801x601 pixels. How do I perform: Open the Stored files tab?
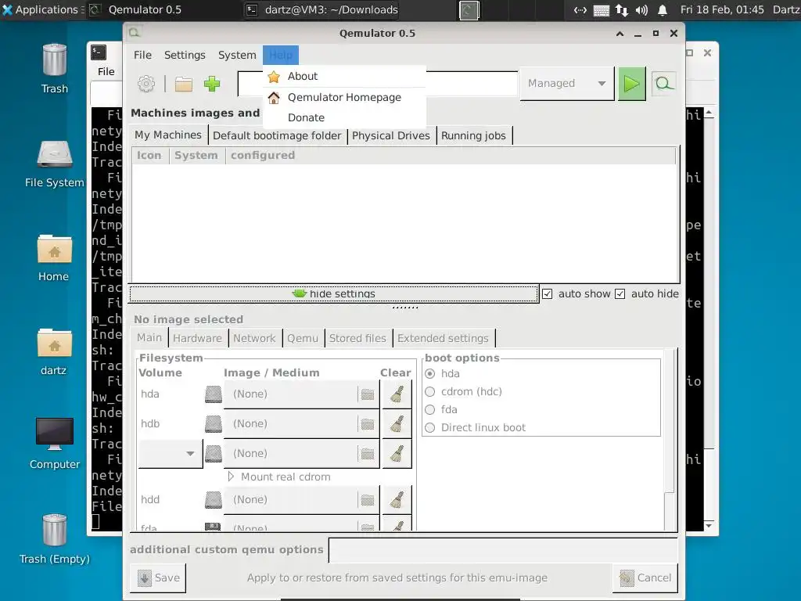coord(357,338)
